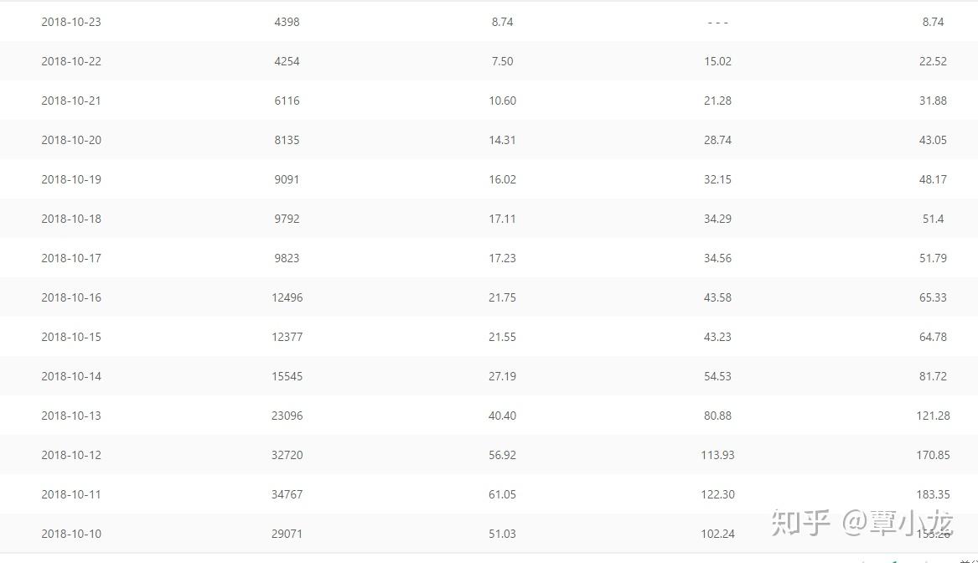This screenshot has height=563, width=978.
Task: Click the 2018-10-23 date cell
Action: [71, 22]
